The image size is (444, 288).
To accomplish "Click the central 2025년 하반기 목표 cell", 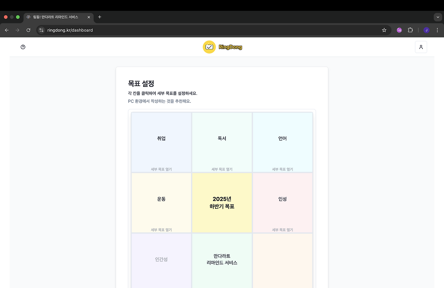I will pyautogui.click(x=222, y=202).
